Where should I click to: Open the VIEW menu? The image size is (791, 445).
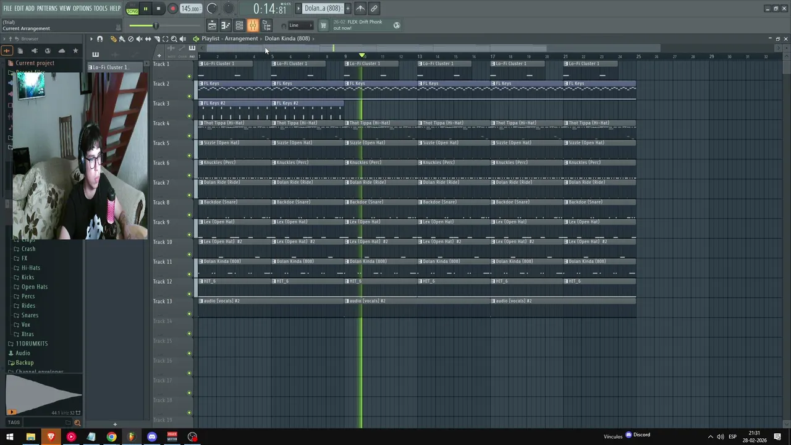pos(65,9)
